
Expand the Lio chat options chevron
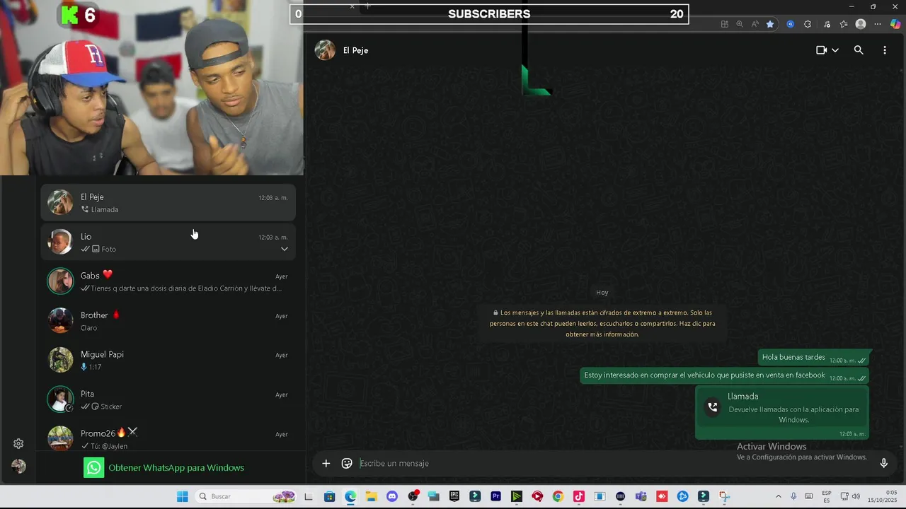coord(285,249)
